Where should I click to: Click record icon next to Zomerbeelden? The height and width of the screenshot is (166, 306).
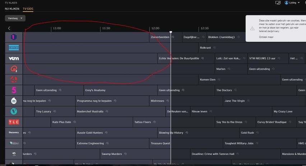(x=173, y=37)
